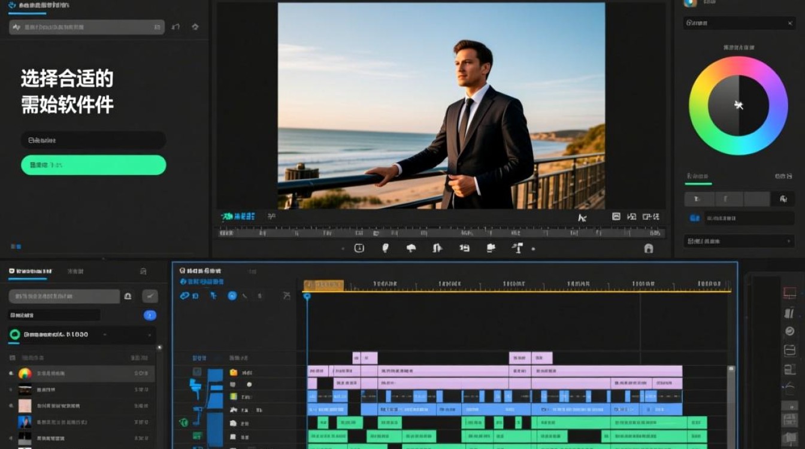
Task: Toggle the checkmark button next to media search
Action: coord(150,296)
